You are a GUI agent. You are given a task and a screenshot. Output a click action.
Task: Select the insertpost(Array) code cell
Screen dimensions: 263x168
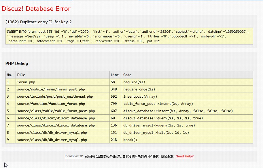[x=188, y=96]
